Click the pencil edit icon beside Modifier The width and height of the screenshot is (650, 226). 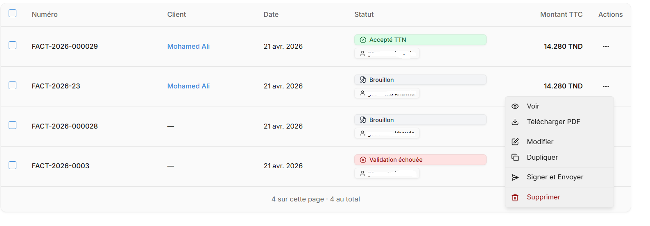(x=515, y=142)
